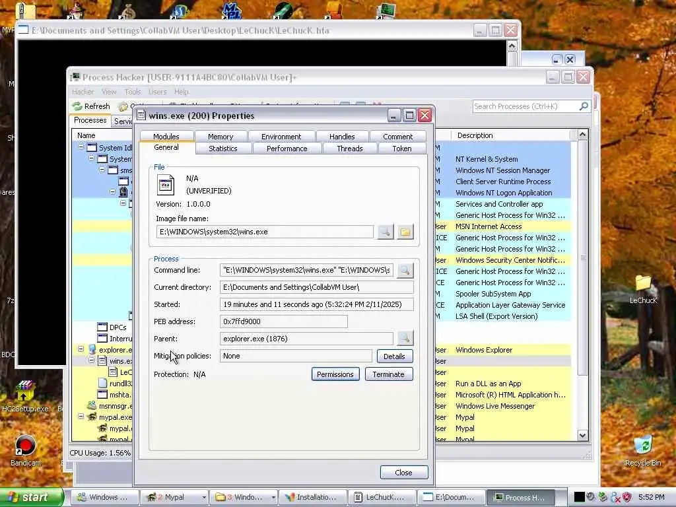Open the wins.exe file location folder icon
The image size is (676, 507).
coord(405,232)
